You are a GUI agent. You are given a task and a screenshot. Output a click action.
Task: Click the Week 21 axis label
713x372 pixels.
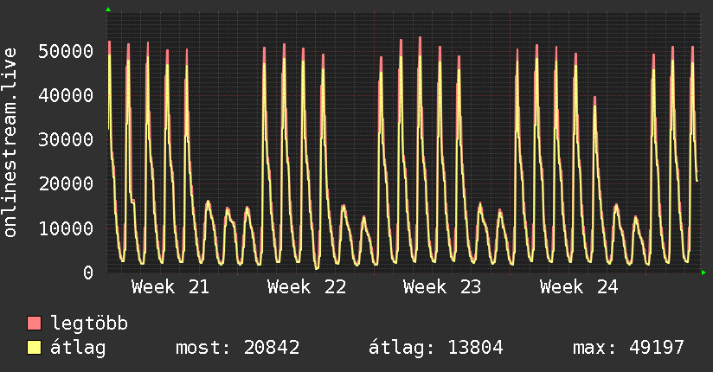point(170,287)
